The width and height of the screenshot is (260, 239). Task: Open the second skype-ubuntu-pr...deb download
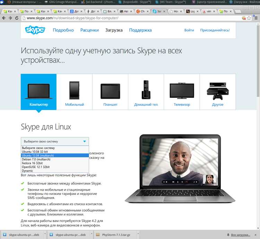68,235
